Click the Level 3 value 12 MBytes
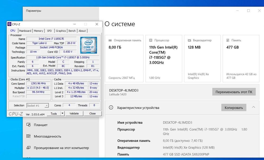 pos(76,96)
